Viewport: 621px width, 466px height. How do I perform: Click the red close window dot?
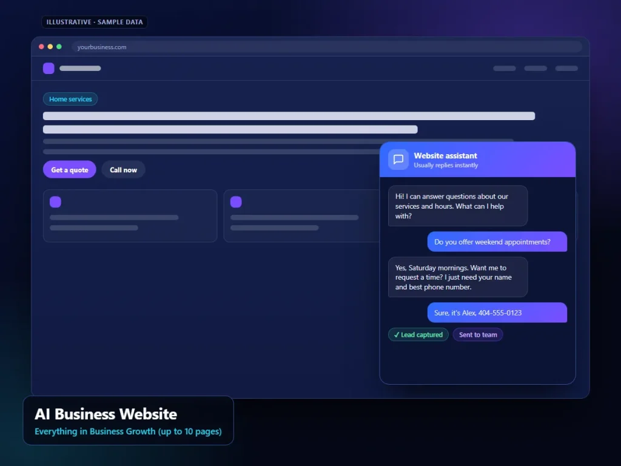(41, 47)
